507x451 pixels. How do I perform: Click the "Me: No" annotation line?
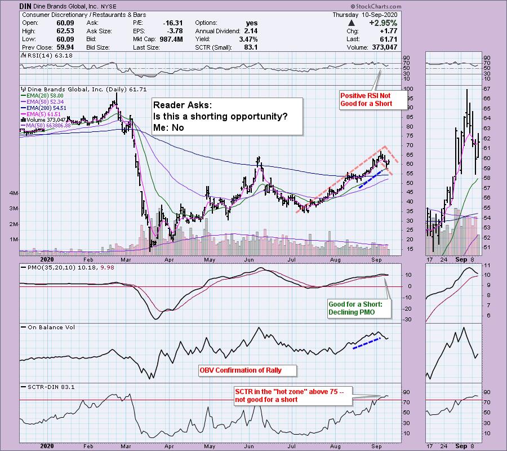coord(168,127)
